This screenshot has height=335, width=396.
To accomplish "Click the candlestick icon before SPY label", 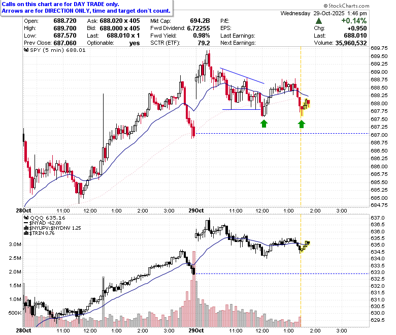I will tap(26, 50).
